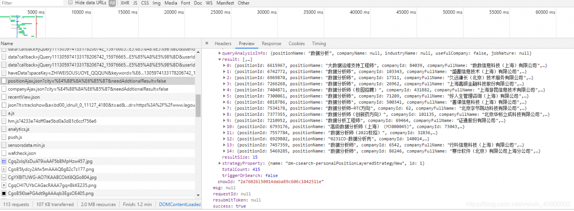Select the All filter type

(x=112, y=3)
